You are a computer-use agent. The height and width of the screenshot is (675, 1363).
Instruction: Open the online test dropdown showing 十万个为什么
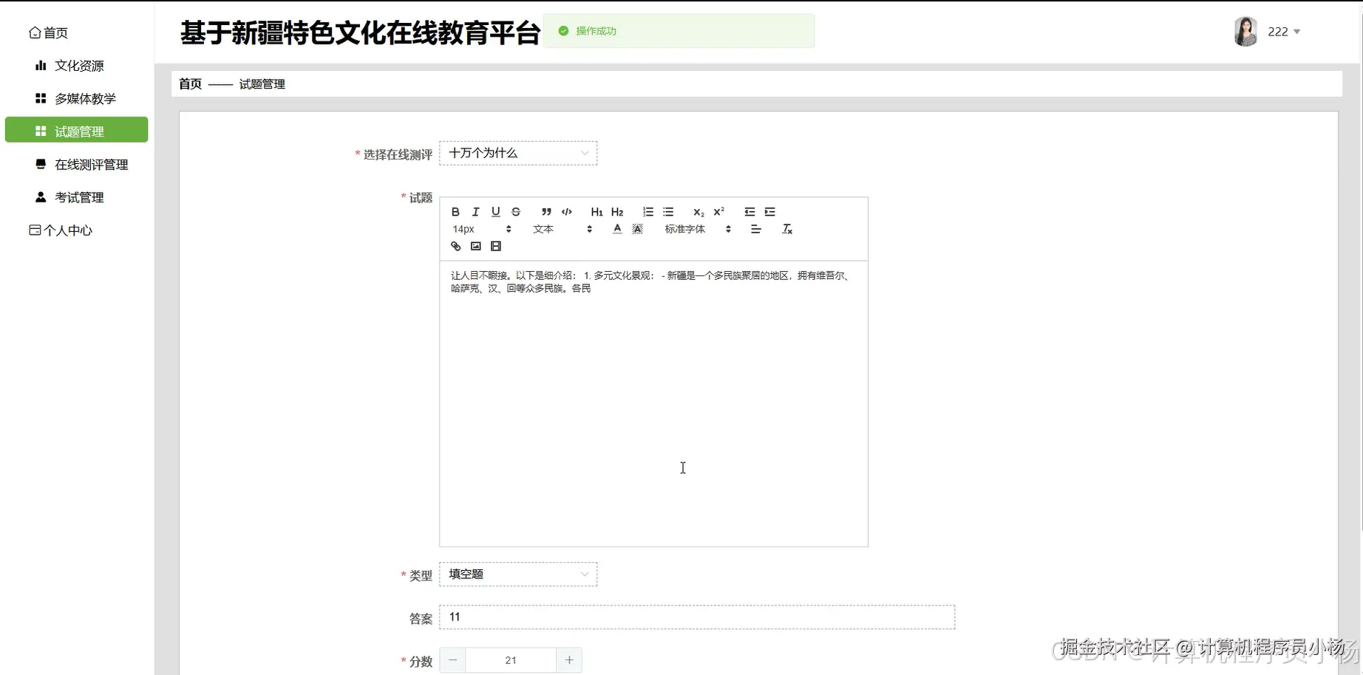click(x=517, y=153)
